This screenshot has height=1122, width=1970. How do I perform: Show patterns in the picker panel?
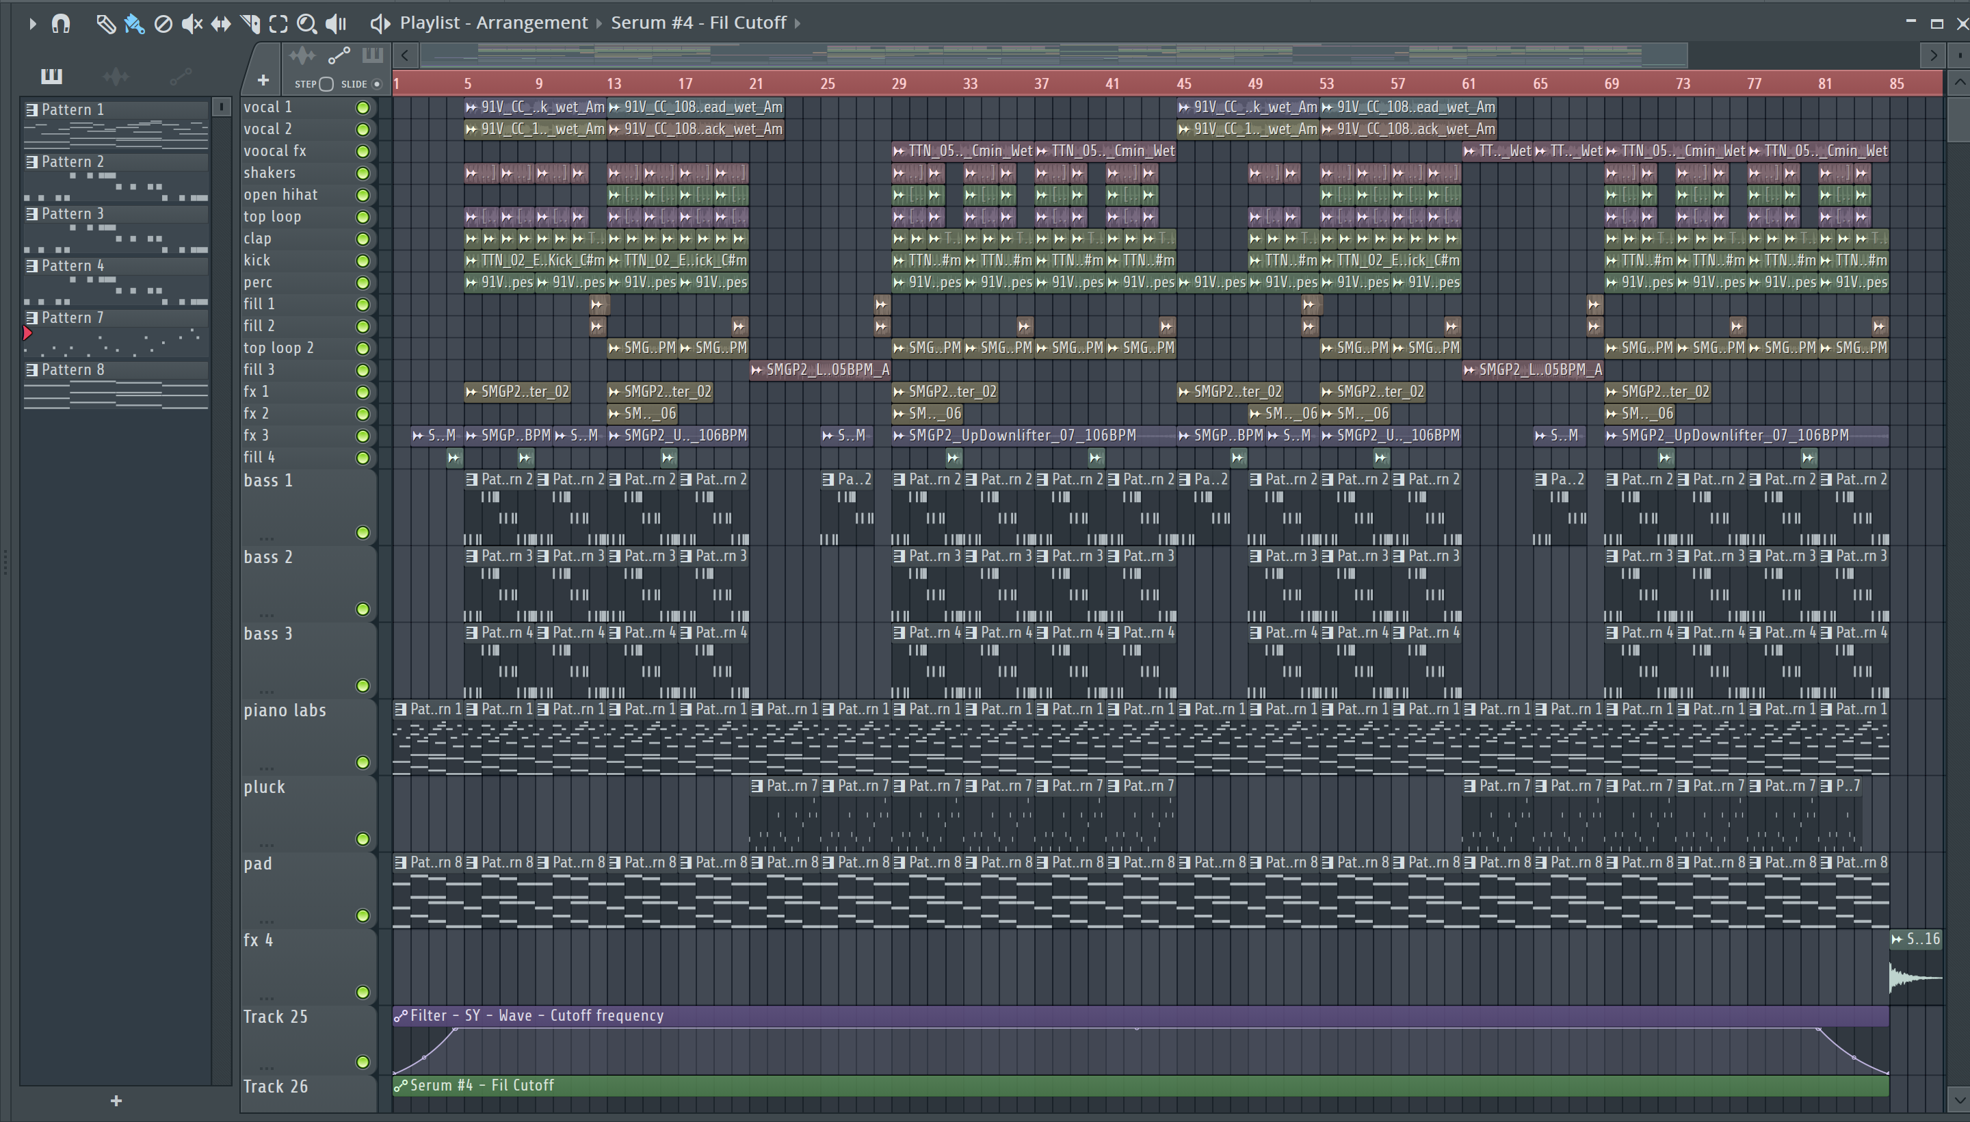[x=51, y=75]
